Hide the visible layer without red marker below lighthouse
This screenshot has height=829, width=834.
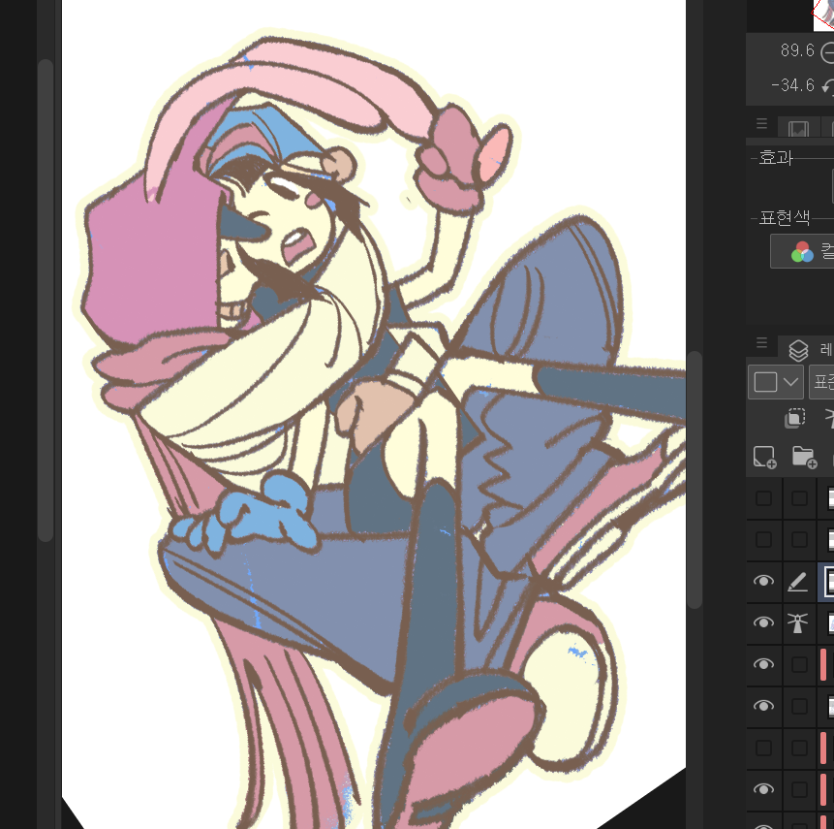click(764, 706)
